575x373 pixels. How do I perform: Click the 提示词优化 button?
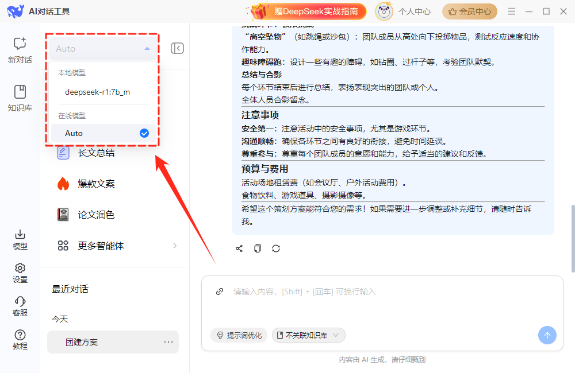(239, 335)
